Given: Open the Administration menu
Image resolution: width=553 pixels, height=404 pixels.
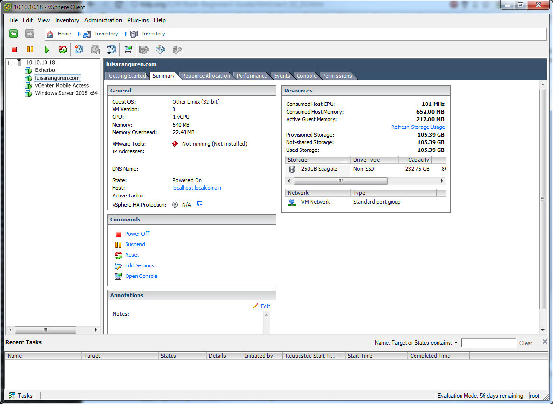Looking at the screenshot, I should pos(103,20).
